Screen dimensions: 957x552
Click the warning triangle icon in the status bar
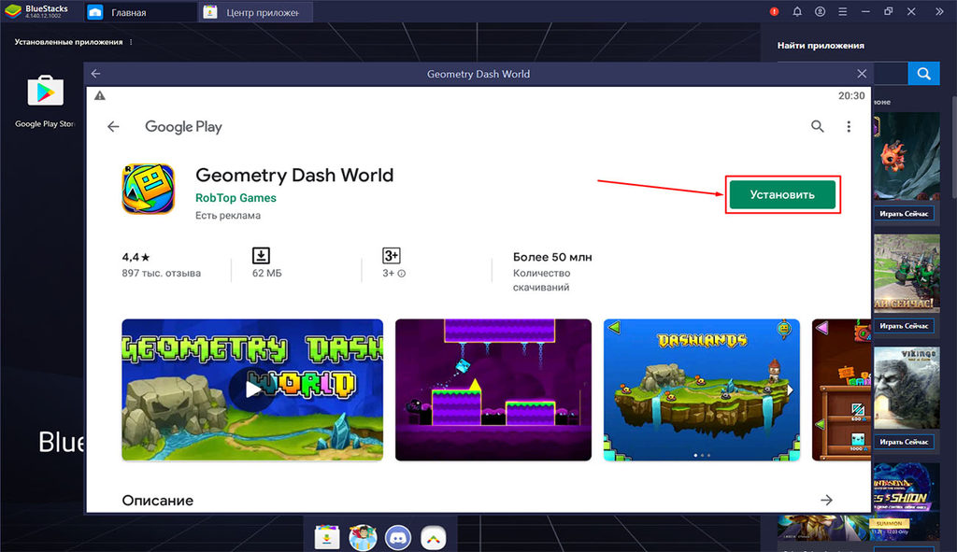tap(99, 95)
